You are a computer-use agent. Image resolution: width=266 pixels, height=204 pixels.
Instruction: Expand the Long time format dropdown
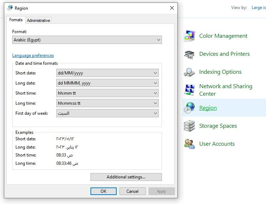coord(107,103)
